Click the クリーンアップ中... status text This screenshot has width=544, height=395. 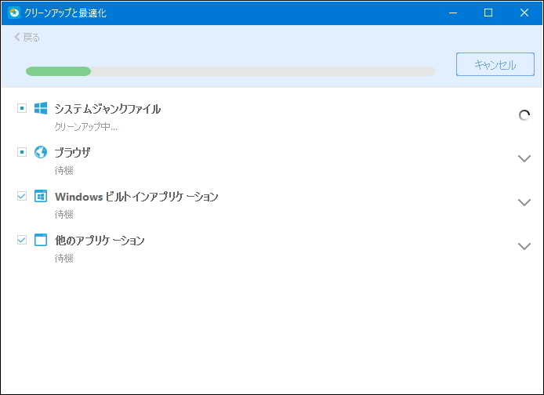[x=85, y=127]
